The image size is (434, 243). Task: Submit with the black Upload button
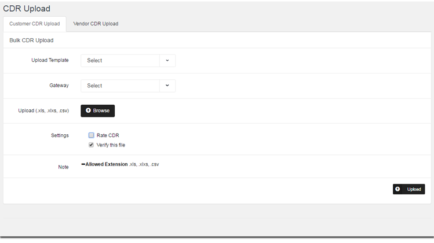point(409,189)
